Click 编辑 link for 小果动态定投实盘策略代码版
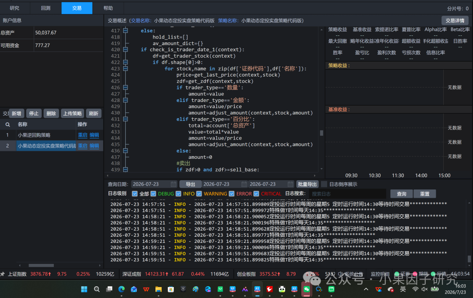This screenshot has height=298, width=473. coord(94,146)
